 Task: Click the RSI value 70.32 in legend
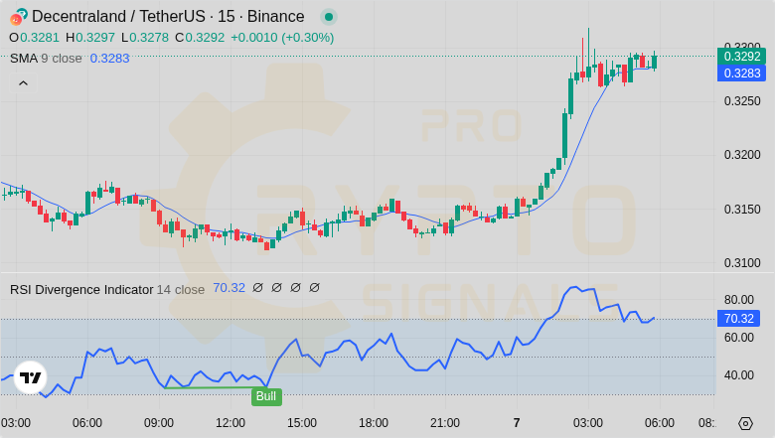(x=229, y=288)
